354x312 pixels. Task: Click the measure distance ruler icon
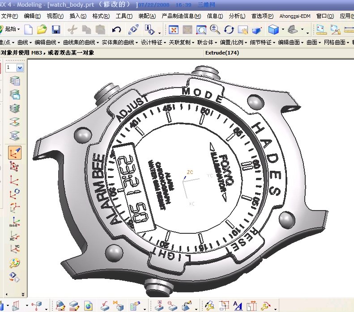pos(321,30)
